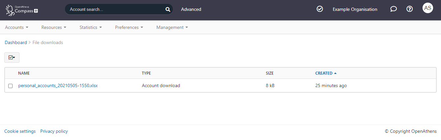The width and height of the screenshot is (441, 140).
Task: Open Cookie settings in footer
Action: click(20, 131)
